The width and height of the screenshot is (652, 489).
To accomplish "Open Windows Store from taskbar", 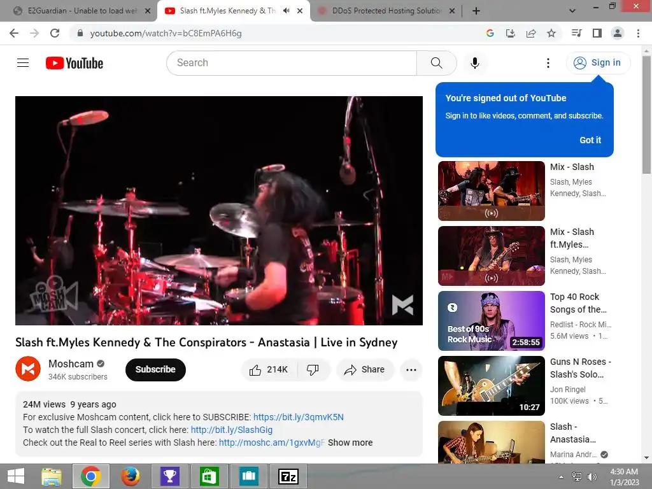I will pos(209,476).
